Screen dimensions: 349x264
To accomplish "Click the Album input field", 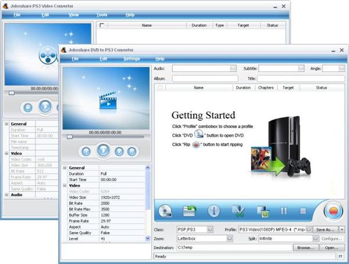I will tap(205, 78).
